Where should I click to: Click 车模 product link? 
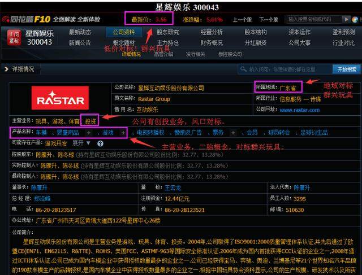tap(41, 133)
